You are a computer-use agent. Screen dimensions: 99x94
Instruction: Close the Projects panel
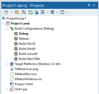(x=94, y=5)
